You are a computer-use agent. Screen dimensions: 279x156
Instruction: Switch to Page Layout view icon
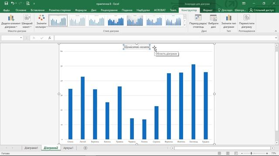228,153
